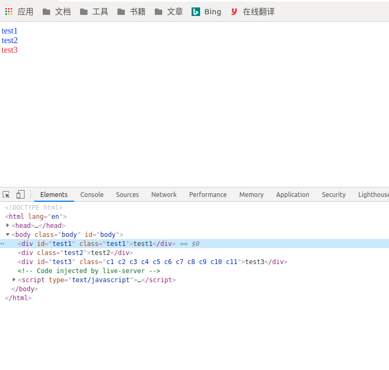Switch to the Elements tab

(54, 194)
